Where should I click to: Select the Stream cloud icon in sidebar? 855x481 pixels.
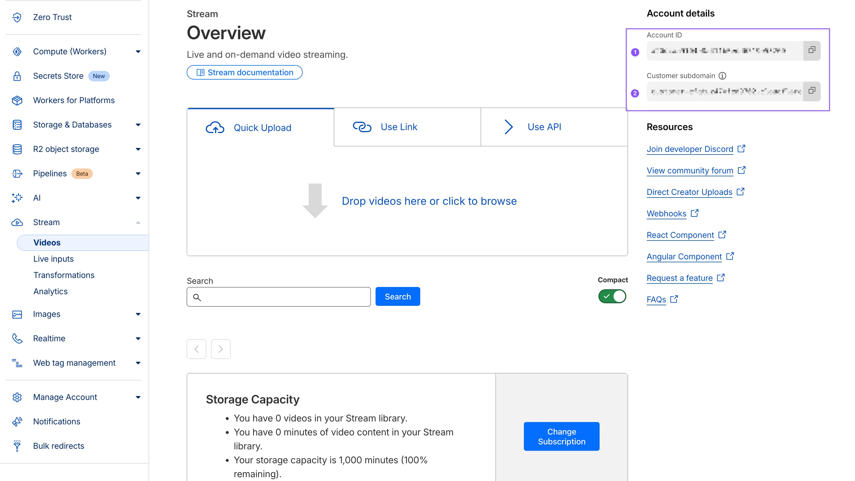[17, 222]
